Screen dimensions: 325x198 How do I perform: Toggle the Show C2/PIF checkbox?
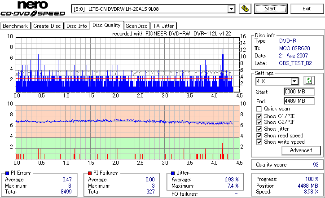coord(259,122)
